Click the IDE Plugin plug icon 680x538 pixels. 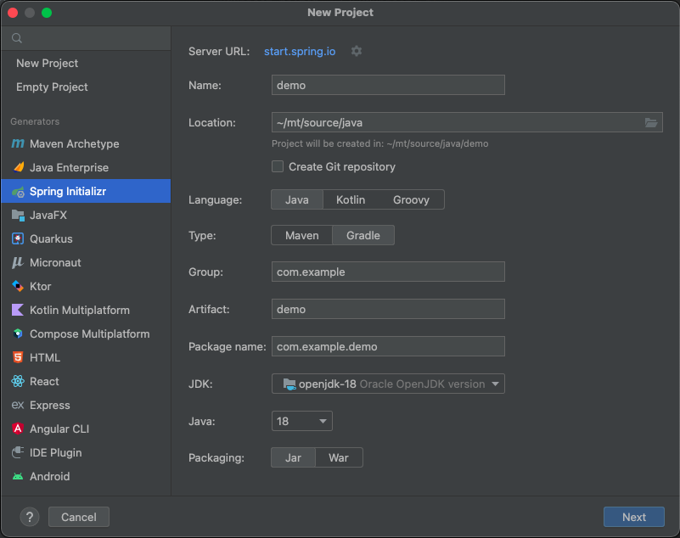point(18,452)
